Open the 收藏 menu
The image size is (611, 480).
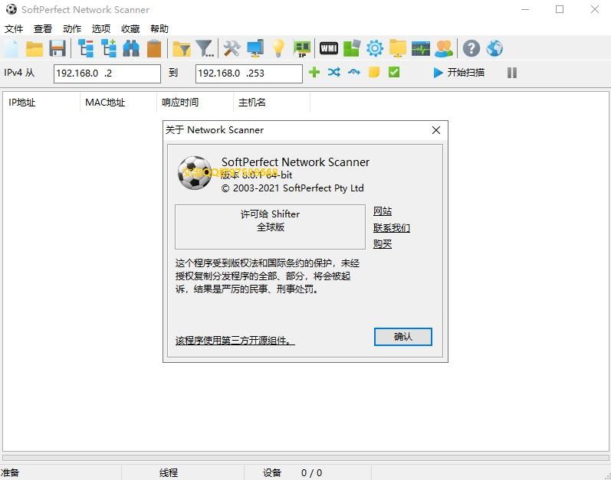(130, 29)
